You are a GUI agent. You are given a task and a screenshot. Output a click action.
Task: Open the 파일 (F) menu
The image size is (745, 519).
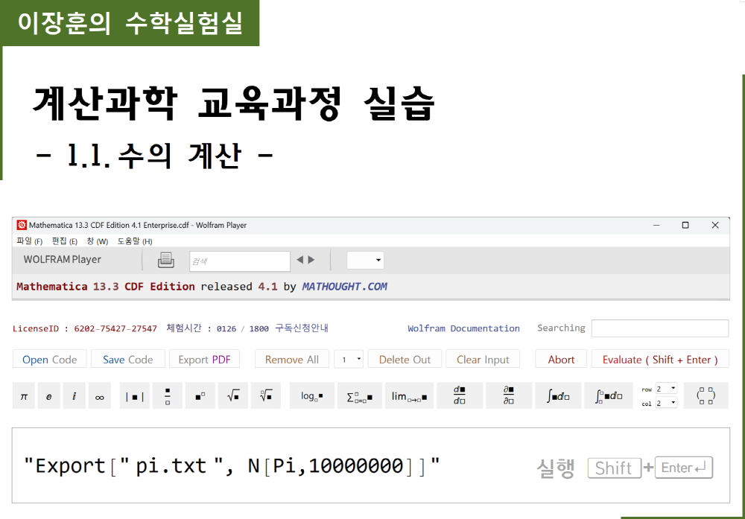(30, 241)
